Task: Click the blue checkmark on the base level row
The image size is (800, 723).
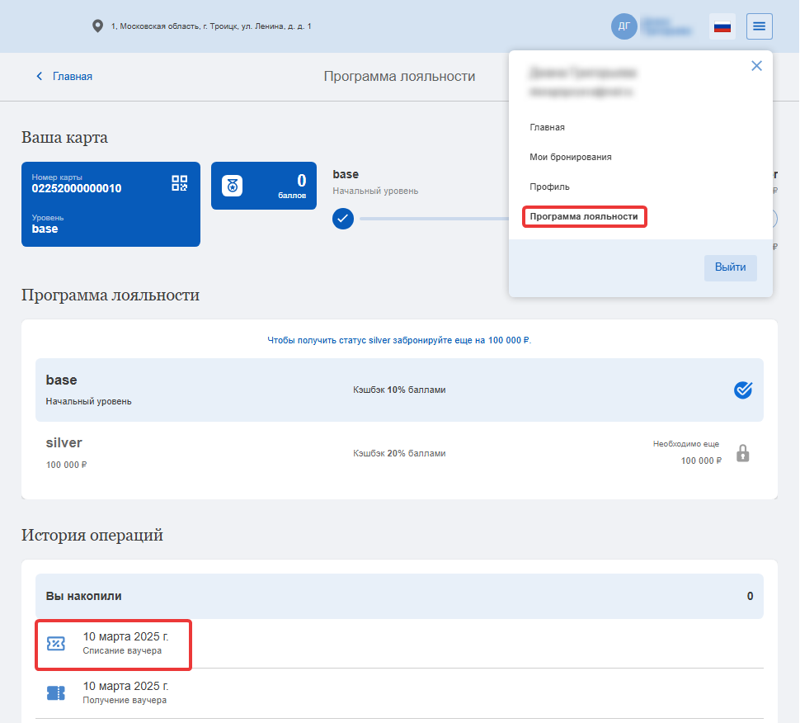Action: (x=743, y=390)
